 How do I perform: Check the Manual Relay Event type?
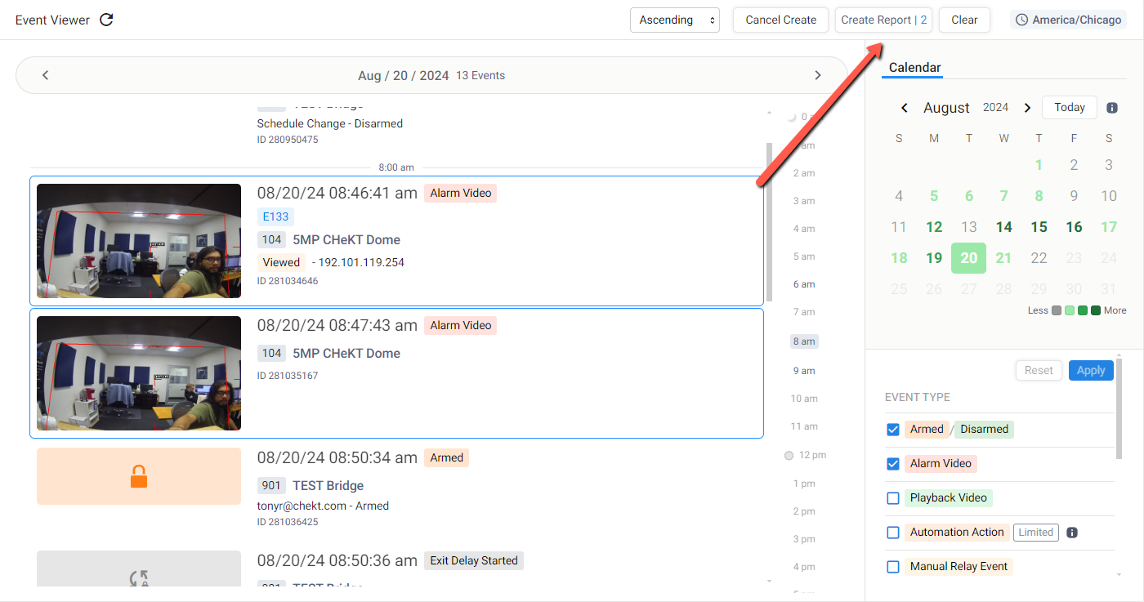893,567
